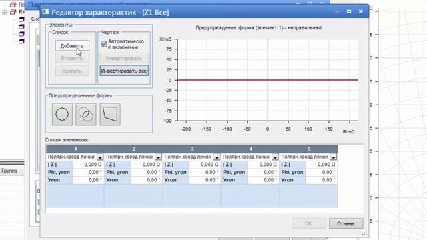Click the dialog title bar app icon
This screenshot has width=427, height=240.
pos(46,12)
